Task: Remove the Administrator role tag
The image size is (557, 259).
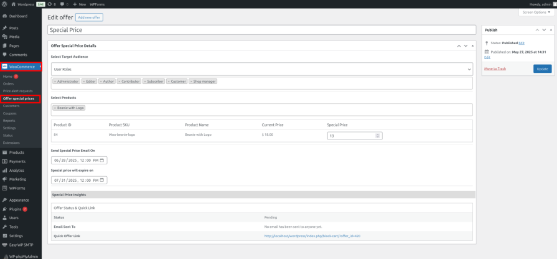Action: (x=55, y=81)
